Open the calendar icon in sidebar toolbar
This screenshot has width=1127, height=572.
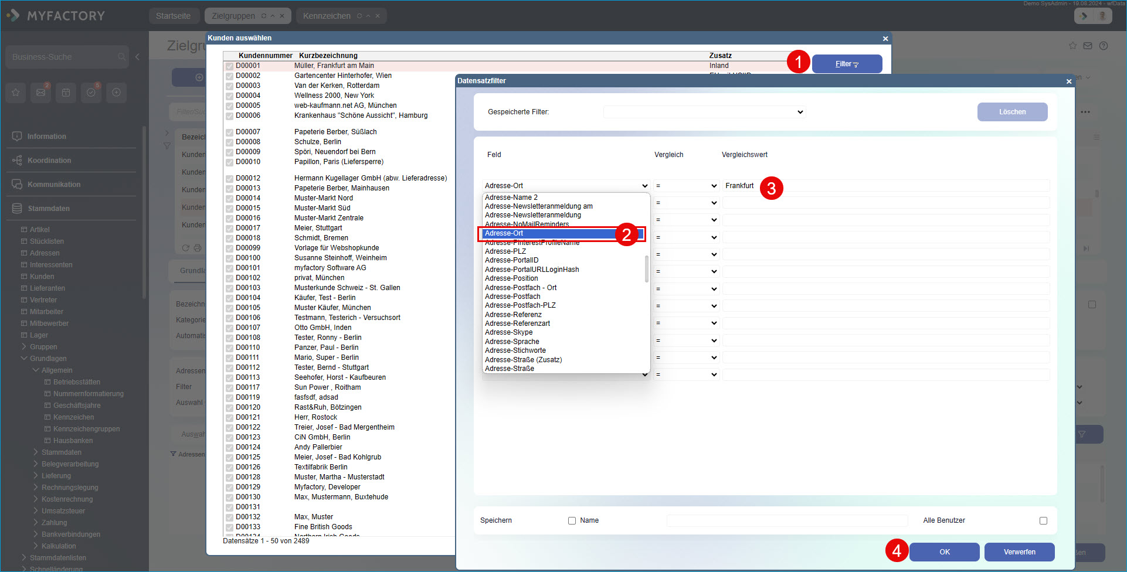[66, 93]
